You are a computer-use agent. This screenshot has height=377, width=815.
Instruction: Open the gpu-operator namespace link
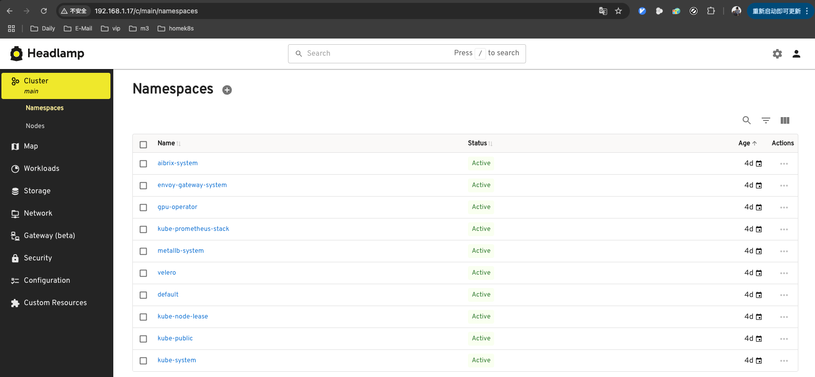click(177, 207)
